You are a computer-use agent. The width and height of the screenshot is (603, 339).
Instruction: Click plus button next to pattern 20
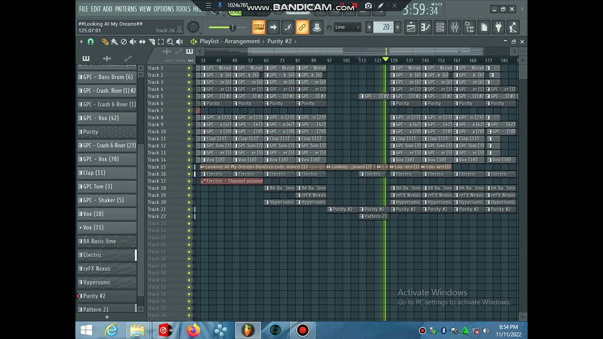click(x=397, y=27)
